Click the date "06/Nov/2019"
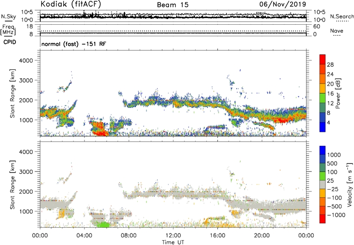This screenshot has height=245, width=354. click(283, 4)
